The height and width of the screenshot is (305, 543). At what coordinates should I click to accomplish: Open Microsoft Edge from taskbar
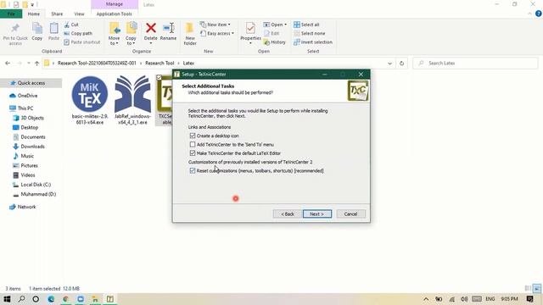coord(51,299)
